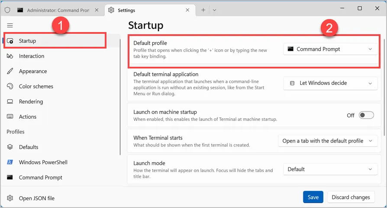
Task: Click the Open JSON file gear icon
Action: coord(10,198)
